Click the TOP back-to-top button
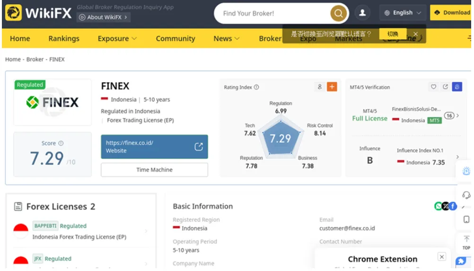 pyautogui.click(x=466, y=243)
